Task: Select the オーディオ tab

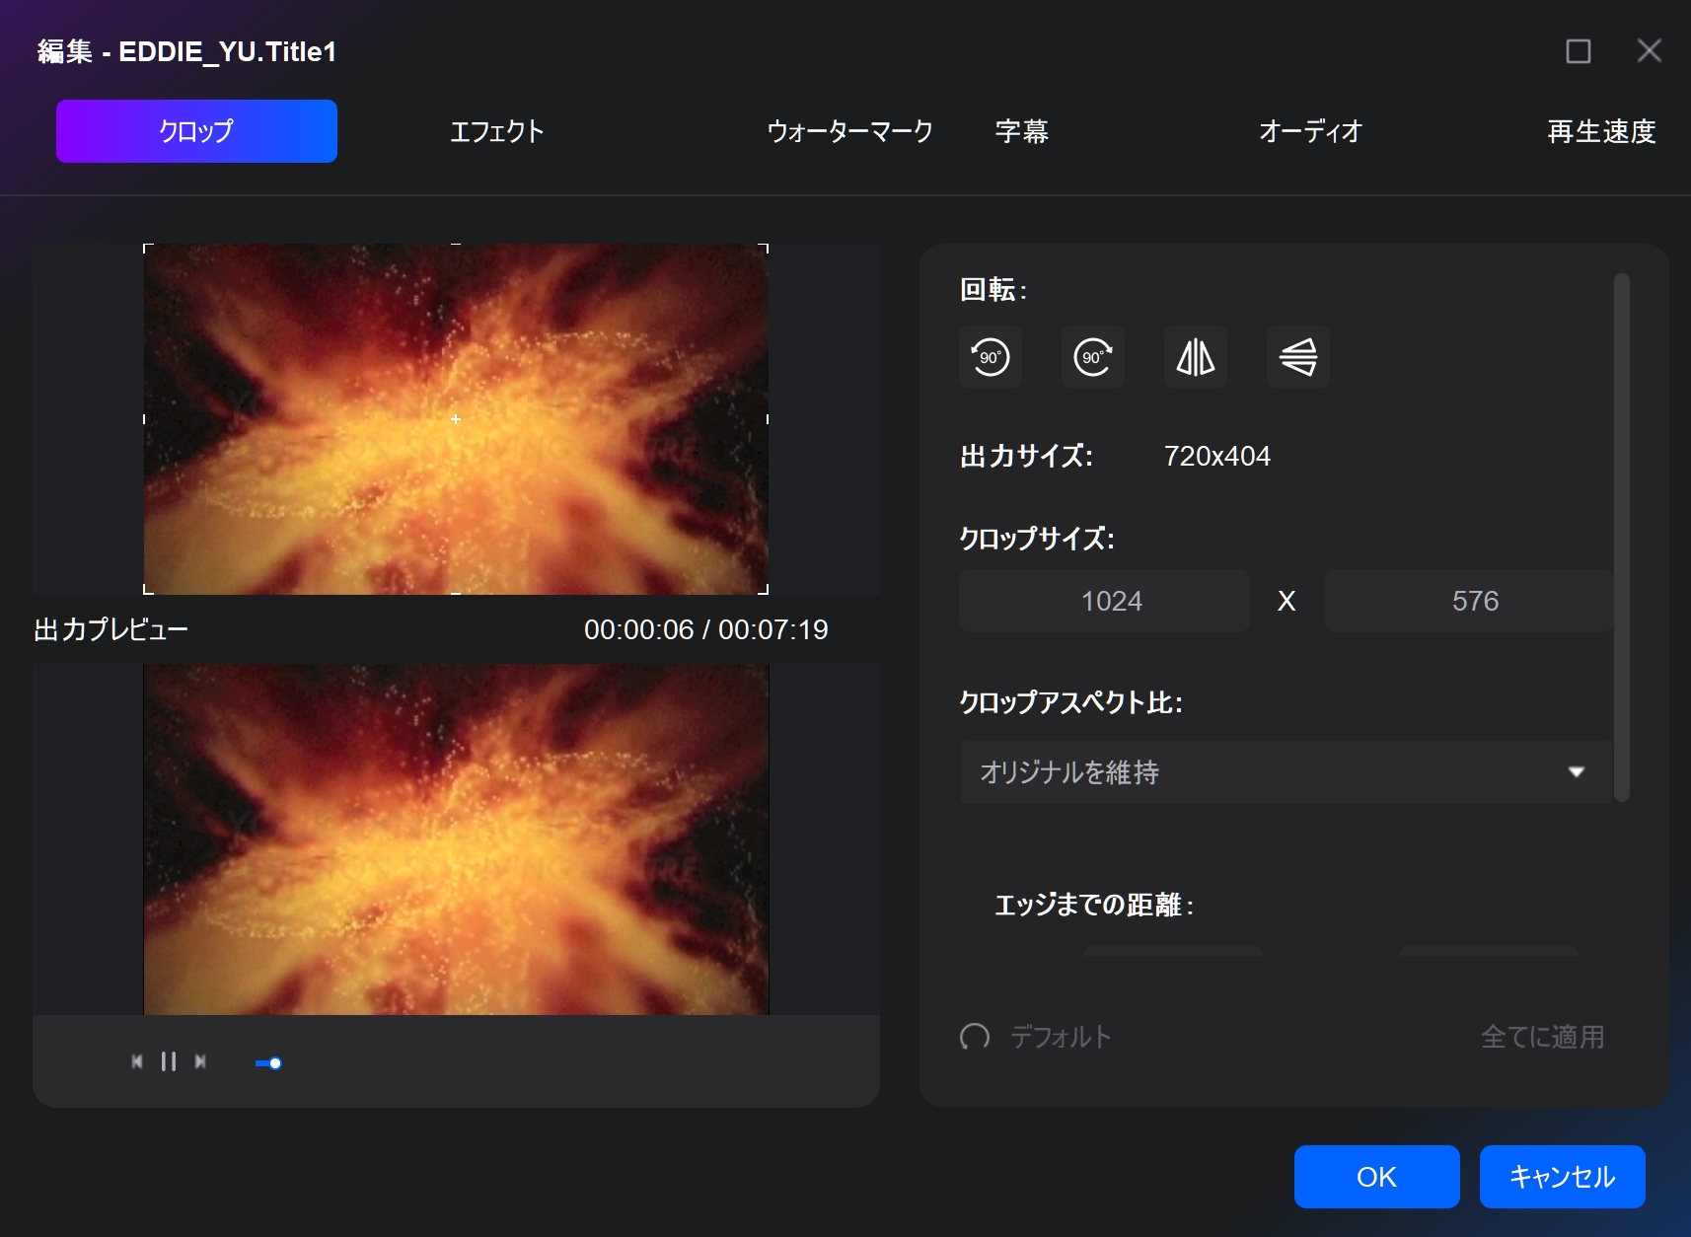Action: [x=1309, y=131]
